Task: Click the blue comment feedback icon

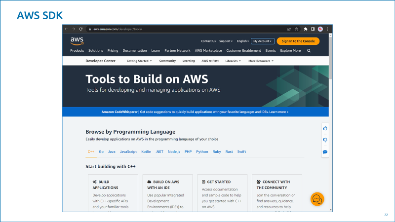Action: coord(325,152)
